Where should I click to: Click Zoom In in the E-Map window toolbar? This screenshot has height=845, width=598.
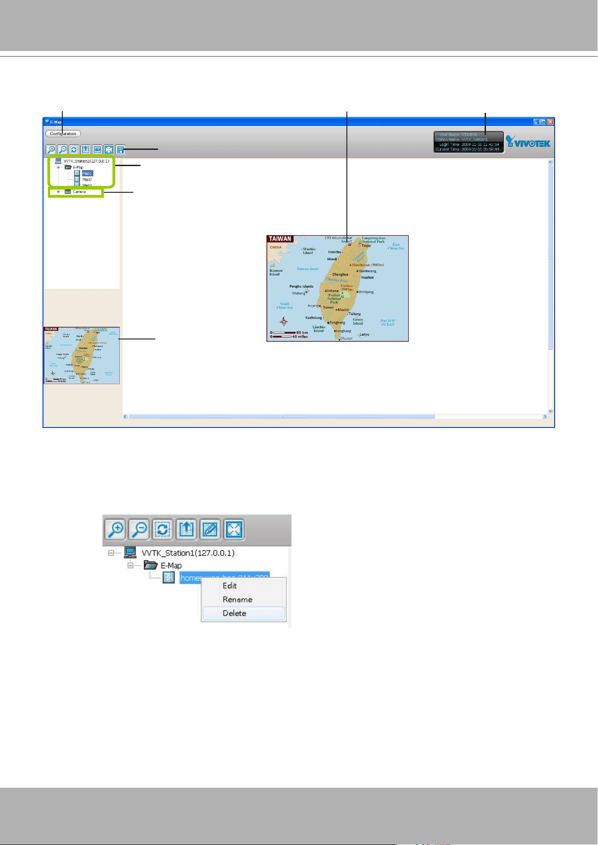51,150
